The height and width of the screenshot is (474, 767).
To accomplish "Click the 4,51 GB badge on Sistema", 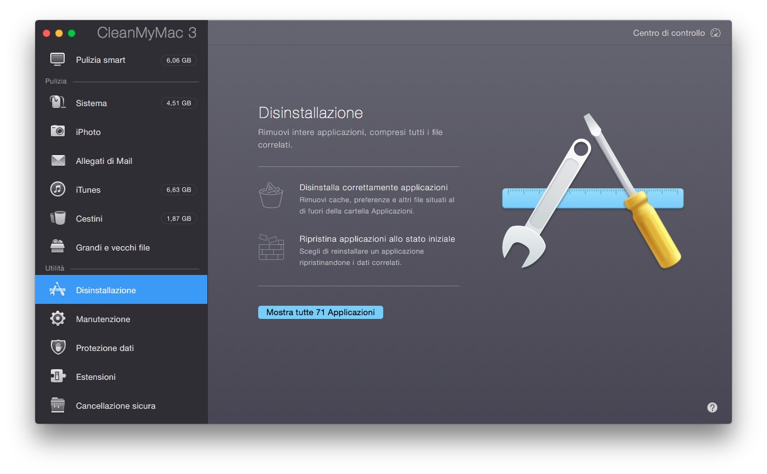I will coord(179,103).
